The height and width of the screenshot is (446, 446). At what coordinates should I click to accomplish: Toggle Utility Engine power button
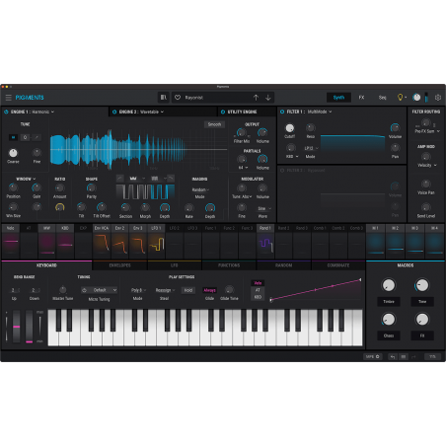tap(223, 111)
